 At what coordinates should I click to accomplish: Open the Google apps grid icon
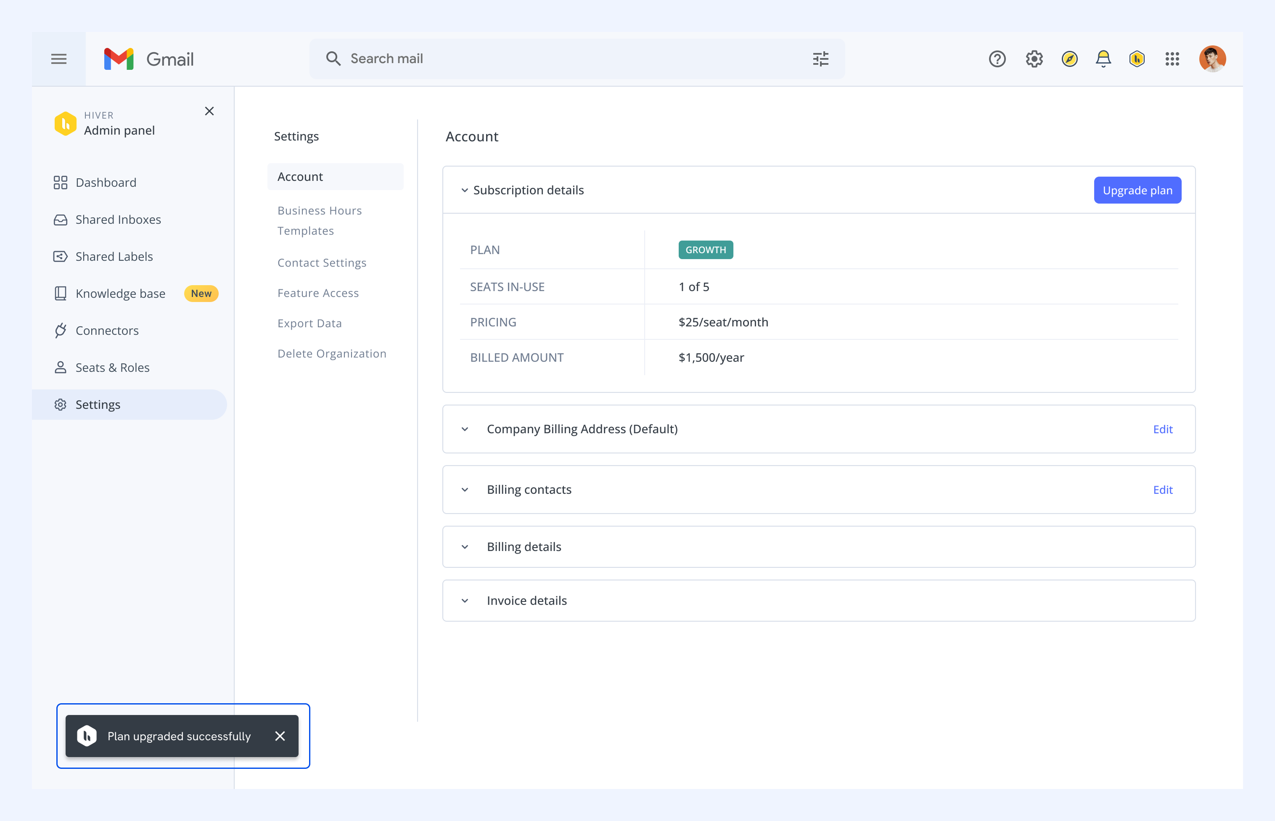point(1172,58)
